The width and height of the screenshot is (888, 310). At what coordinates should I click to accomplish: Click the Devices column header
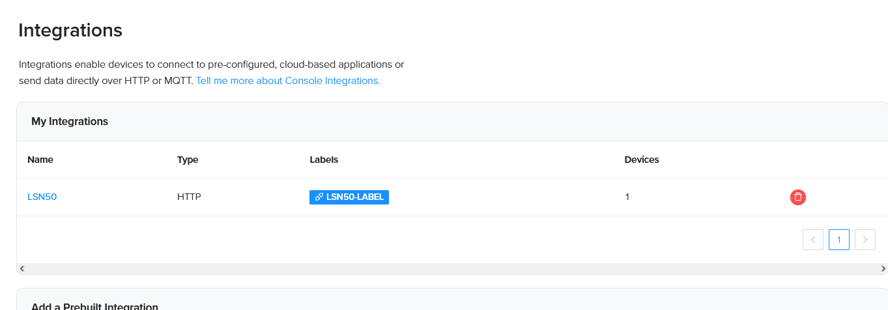(642, 160)
